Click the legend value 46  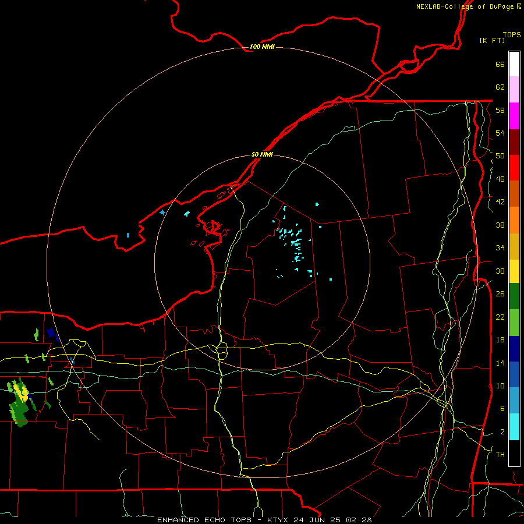(x=500, y=179)
